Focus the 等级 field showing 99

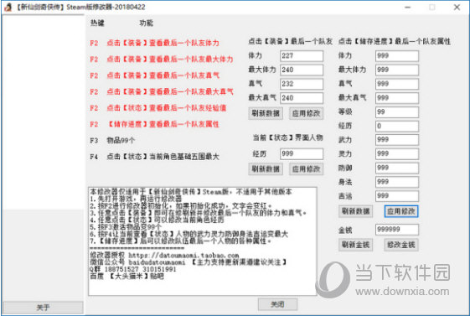click(397, 111)
